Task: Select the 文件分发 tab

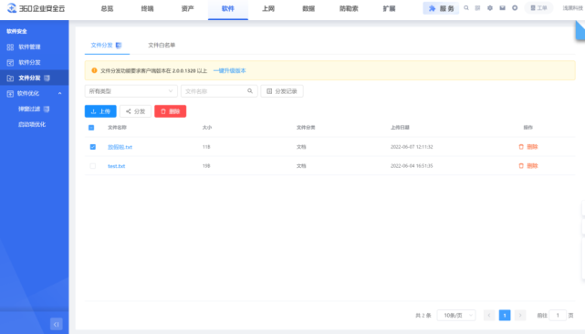Action: point(107,45)
